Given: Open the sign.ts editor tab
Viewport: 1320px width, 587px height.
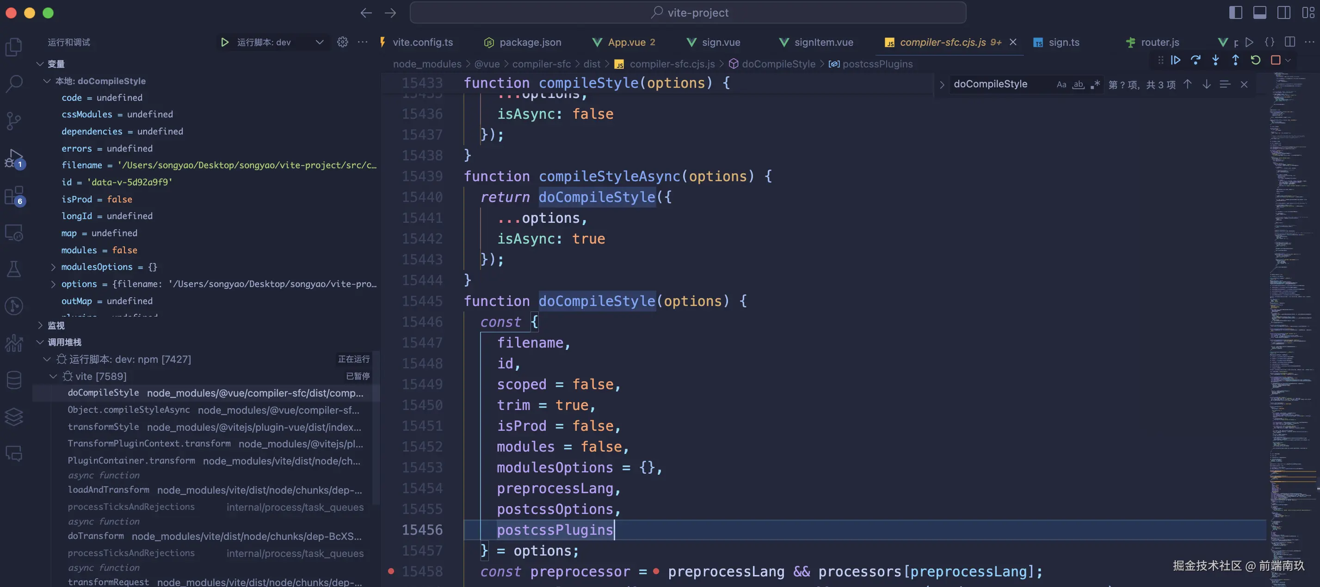Looking at the screenshot, I should [x=1063, y=42].
